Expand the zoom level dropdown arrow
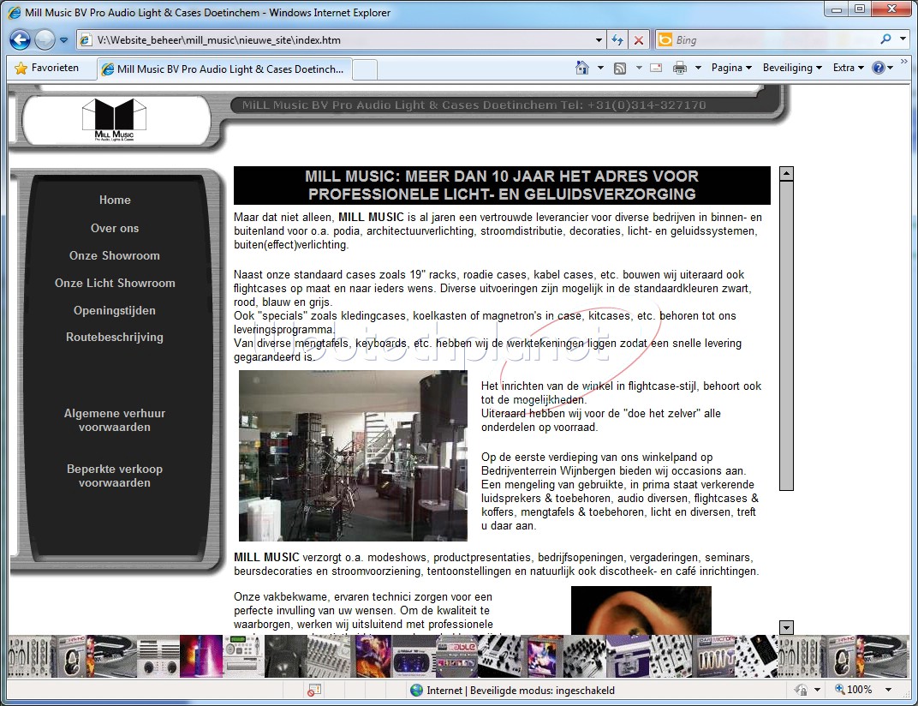This screenshot has height=706, width=918. [888, 690]
